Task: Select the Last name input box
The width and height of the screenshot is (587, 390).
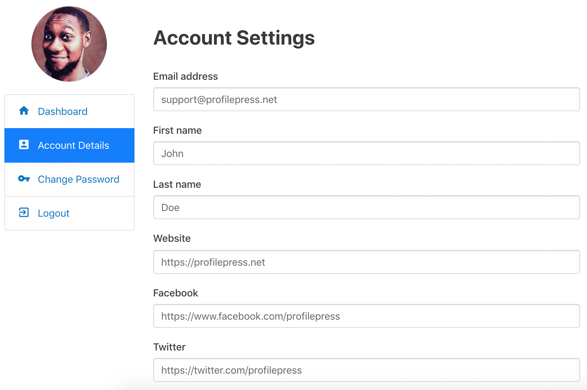Action: (x=366, y=207)
